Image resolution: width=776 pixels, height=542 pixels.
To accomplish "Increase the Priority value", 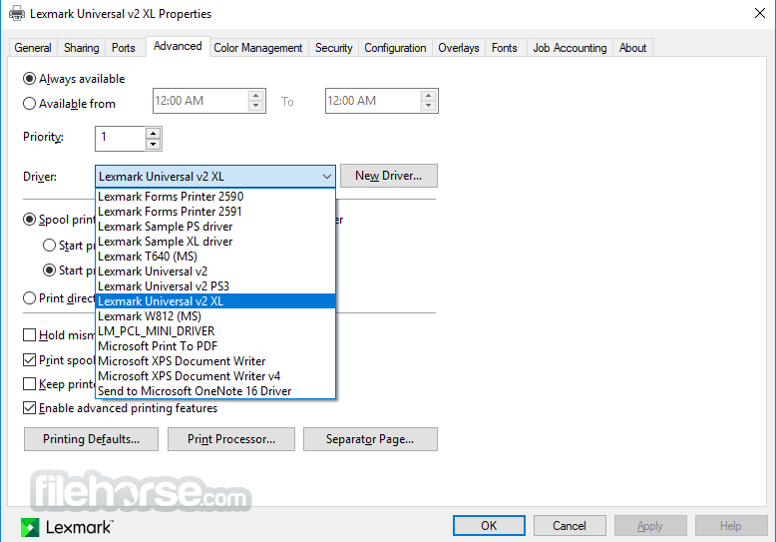I will [153, 133].
